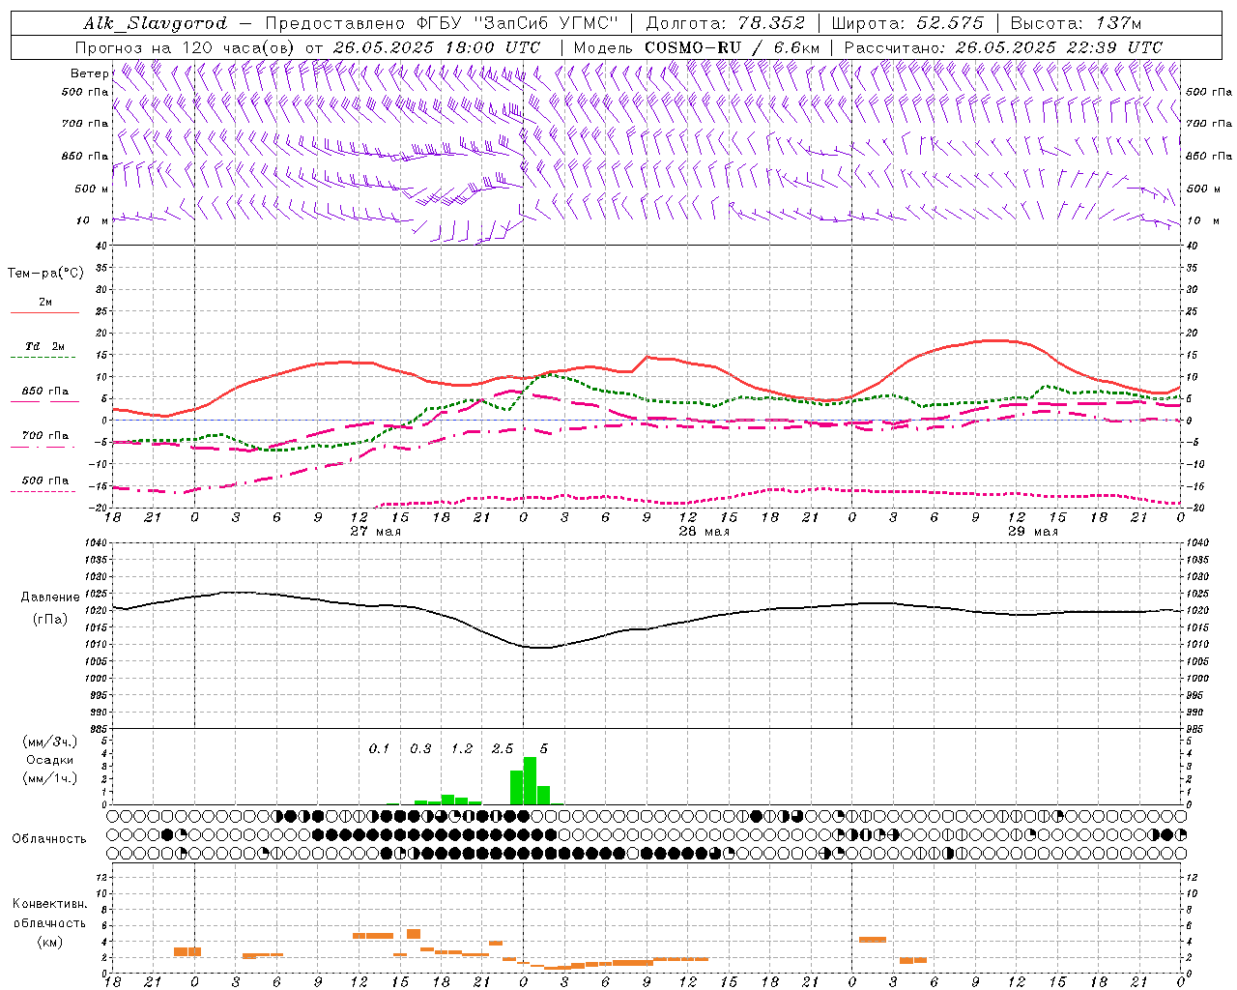Click the Осадки precipitation label
This screenshot has width=1237, height=990.
(x=49, y=760)
